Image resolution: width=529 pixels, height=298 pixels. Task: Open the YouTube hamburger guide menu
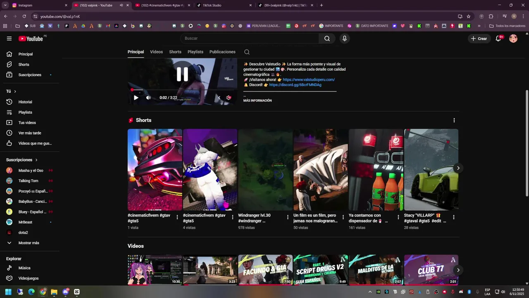click(9, 38)
